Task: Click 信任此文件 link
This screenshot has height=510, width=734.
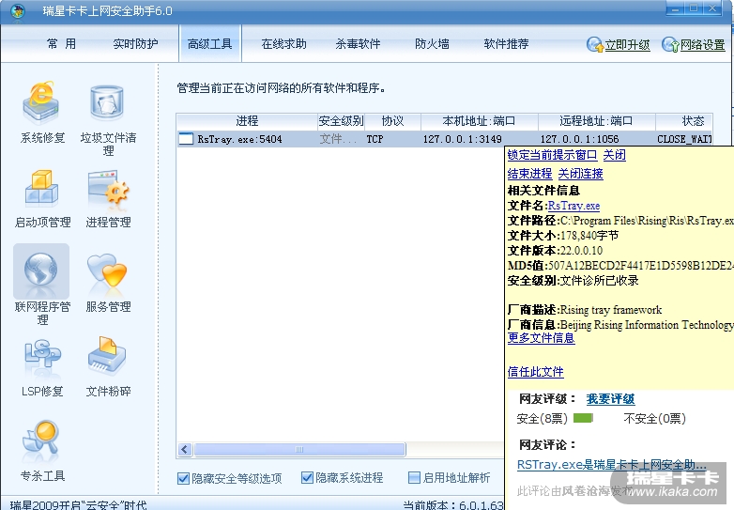Action: 536,372
